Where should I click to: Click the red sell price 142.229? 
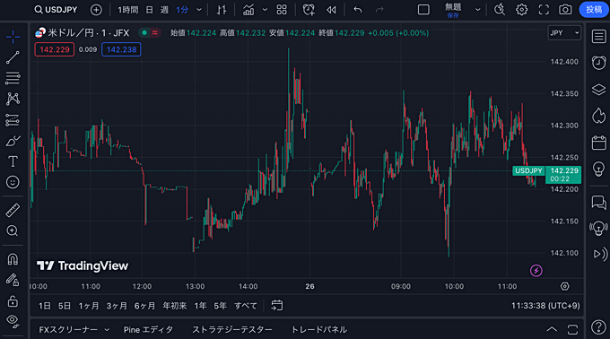coord(55,49)
